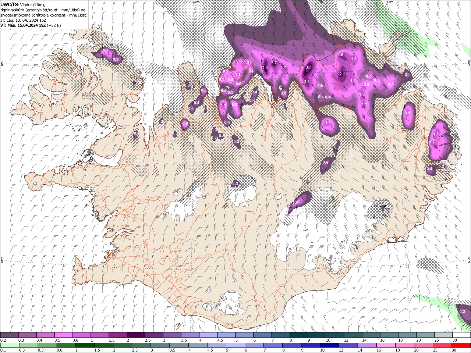Click the 'VT: Mán. 15.04.2024 19Z (+52 h)' line
This screenshot has height=353, width=471.
[31, 25]
